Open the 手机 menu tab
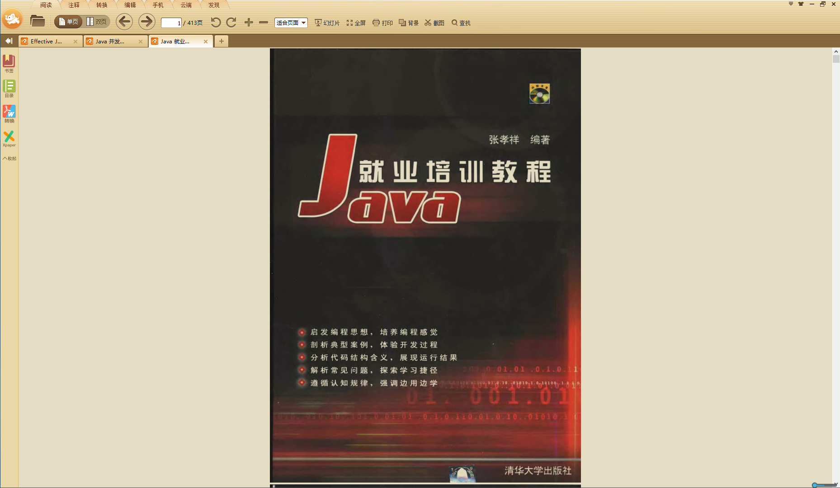Viewport: 840px width, 488px height. [158, 5]
